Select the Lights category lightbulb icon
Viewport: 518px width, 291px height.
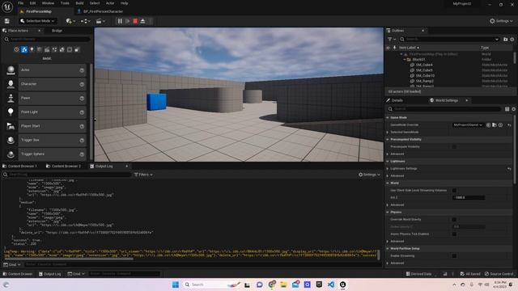pyautogui.click(x=32, y=49)
